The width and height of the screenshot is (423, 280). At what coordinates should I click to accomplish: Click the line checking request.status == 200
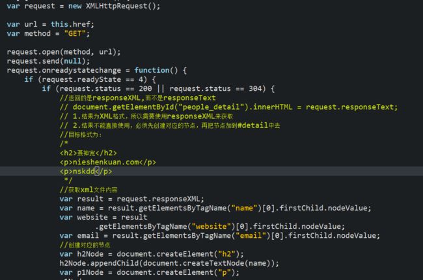click(158, 88)
